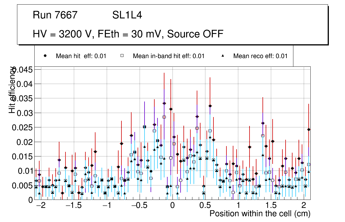The width and height of the screenshot is (345, 222).
Task: Select the 'Mean in-band hit eff: 0.01' label
Action: pos(168,56)
